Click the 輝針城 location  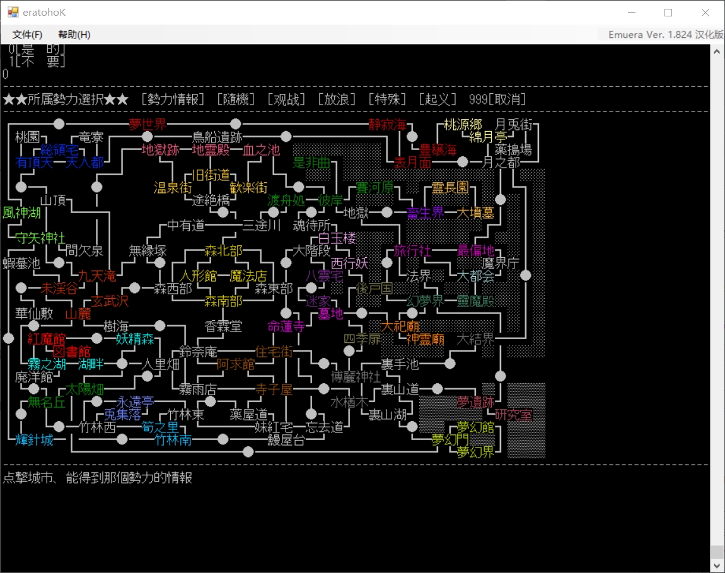[x=34, y=440]
